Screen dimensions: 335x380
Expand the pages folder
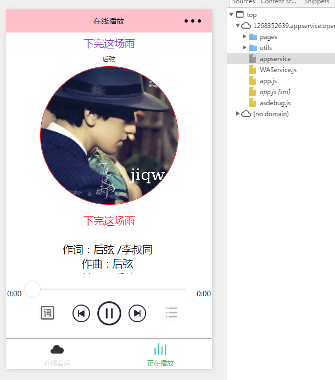pyautogui.click(x=244, y=37)
